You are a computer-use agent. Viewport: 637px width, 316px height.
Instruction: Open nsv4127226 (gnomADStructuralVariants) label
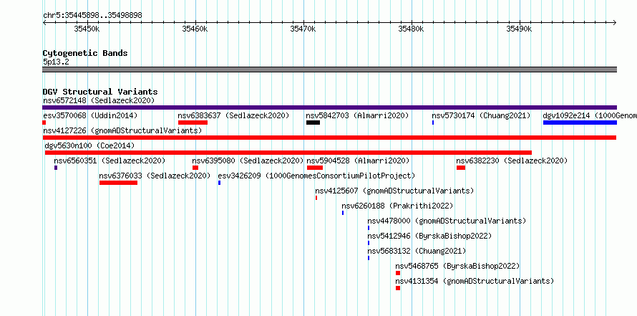point(122,130)
